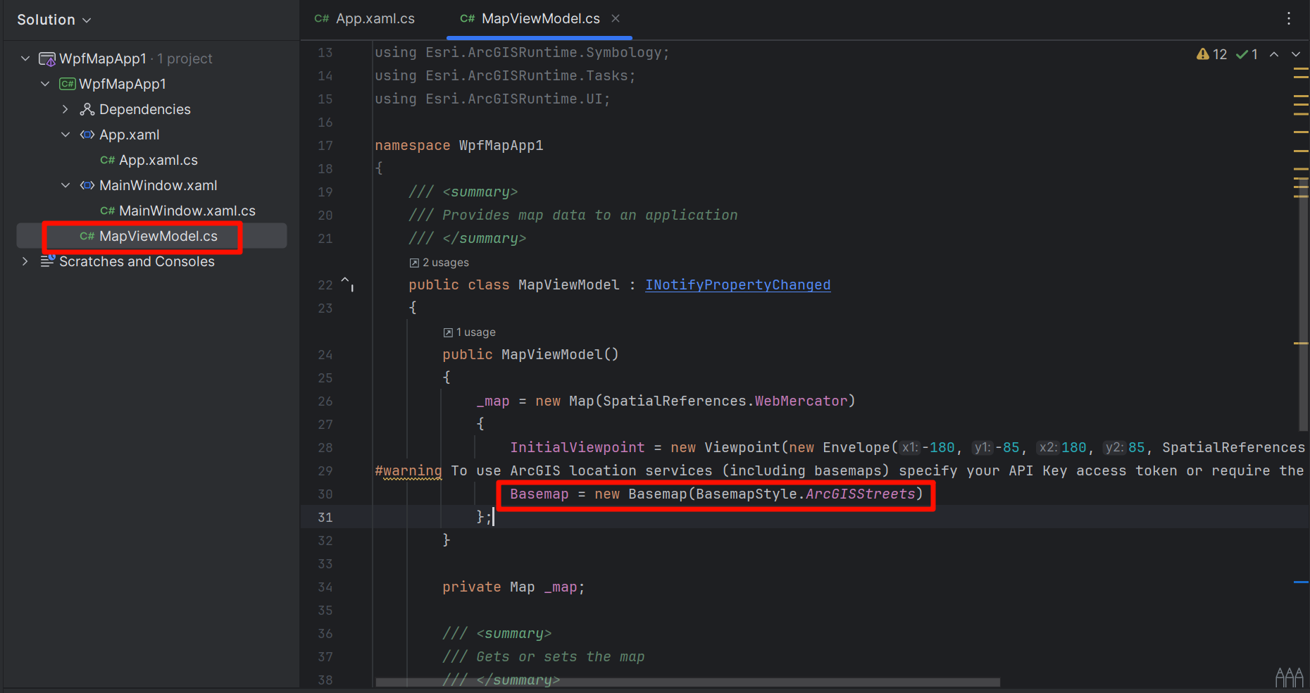Click the MapViewModel.cs C# icon in the tree
1310x693 pixels.
[87, 236]
